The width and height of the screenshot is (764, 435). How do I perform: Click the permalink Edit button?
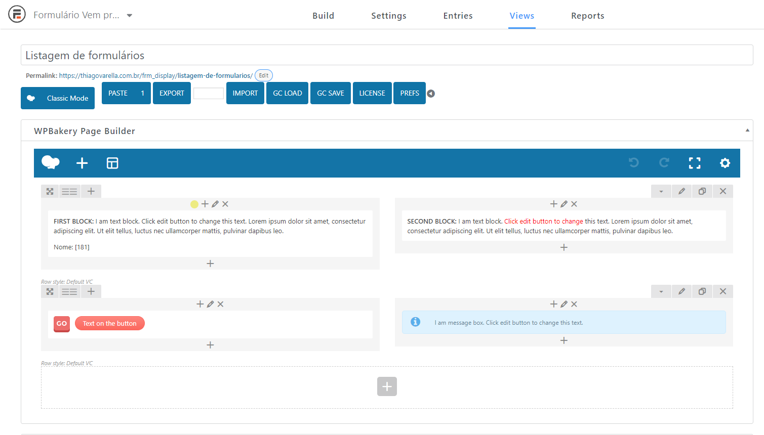[x=264, y=75]
